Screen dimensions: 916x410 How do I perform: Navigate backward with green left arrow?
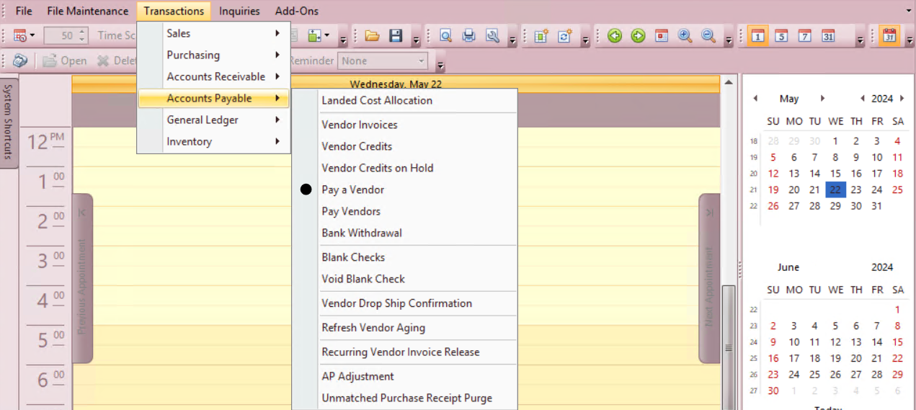pos(614,35)
